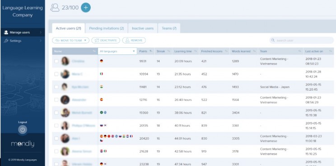The width and height of the screenshot is (336, 166).
Task: Click avatar of user with 20420 points
Action: [x=65, y=138]
